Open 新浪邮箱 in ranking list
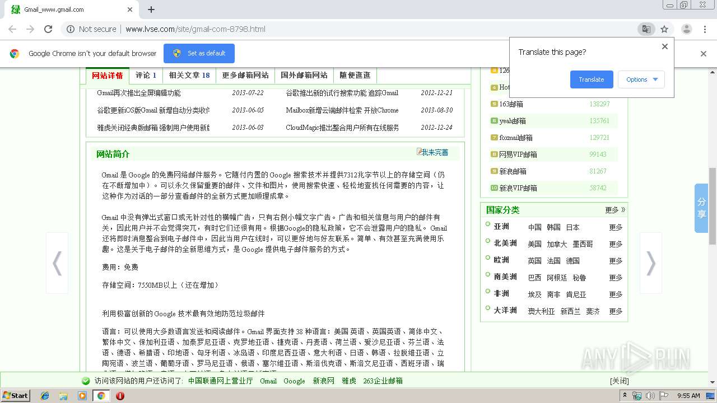 (513, 171)
